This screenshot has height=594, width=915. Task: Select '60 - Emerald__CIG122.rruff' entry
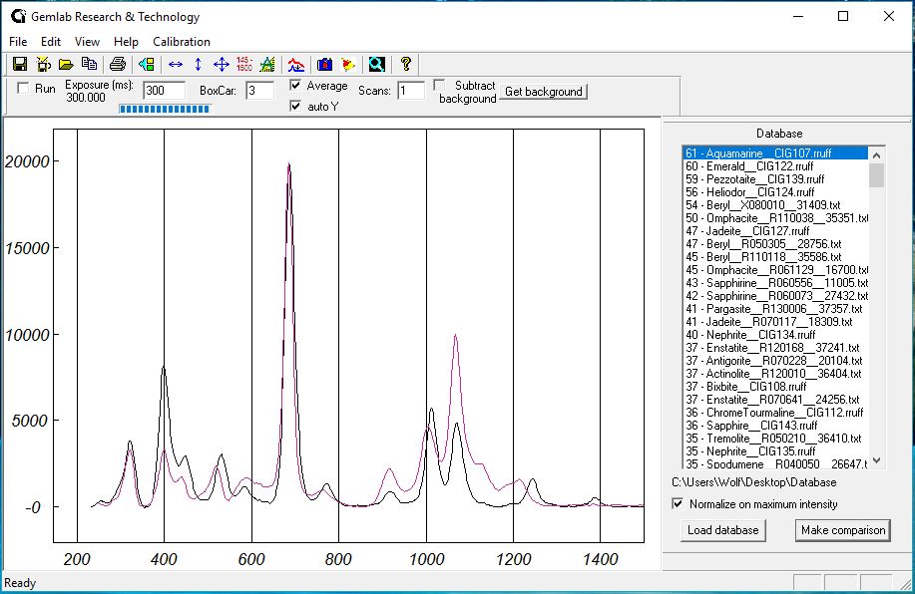tap(775, 166)
